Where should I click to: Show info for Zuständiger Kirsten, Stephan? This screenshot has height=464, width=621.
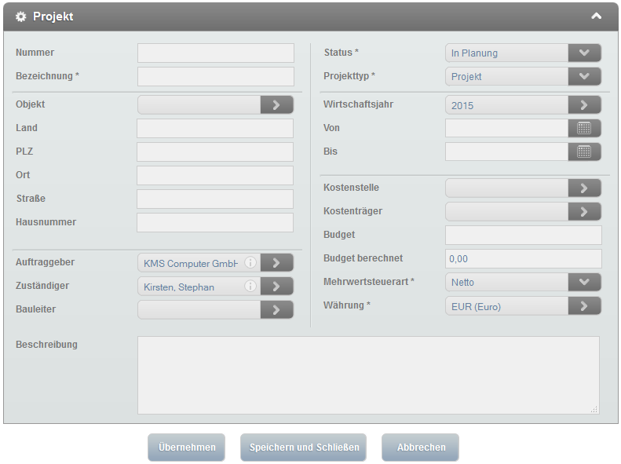point(250,287)
